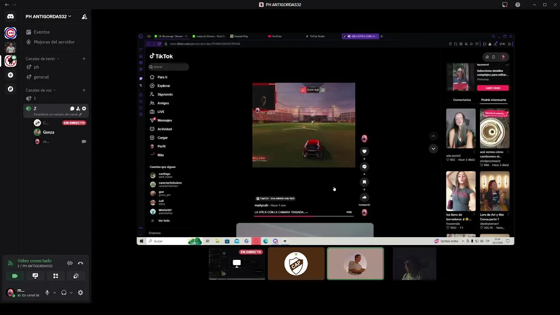
Task: Open the TikTok Para ti feed
Action: click(159, 77)
